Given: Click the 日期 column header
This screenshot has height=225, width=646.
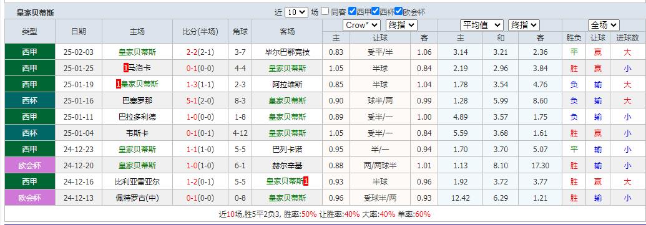Looking at the screenshot, I should [79, 31].
